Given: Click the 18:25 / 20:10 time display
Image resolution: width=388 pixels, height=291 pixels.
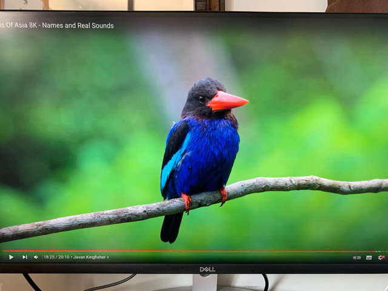Looking at the screenshot, I should click(x=56, y=257).
